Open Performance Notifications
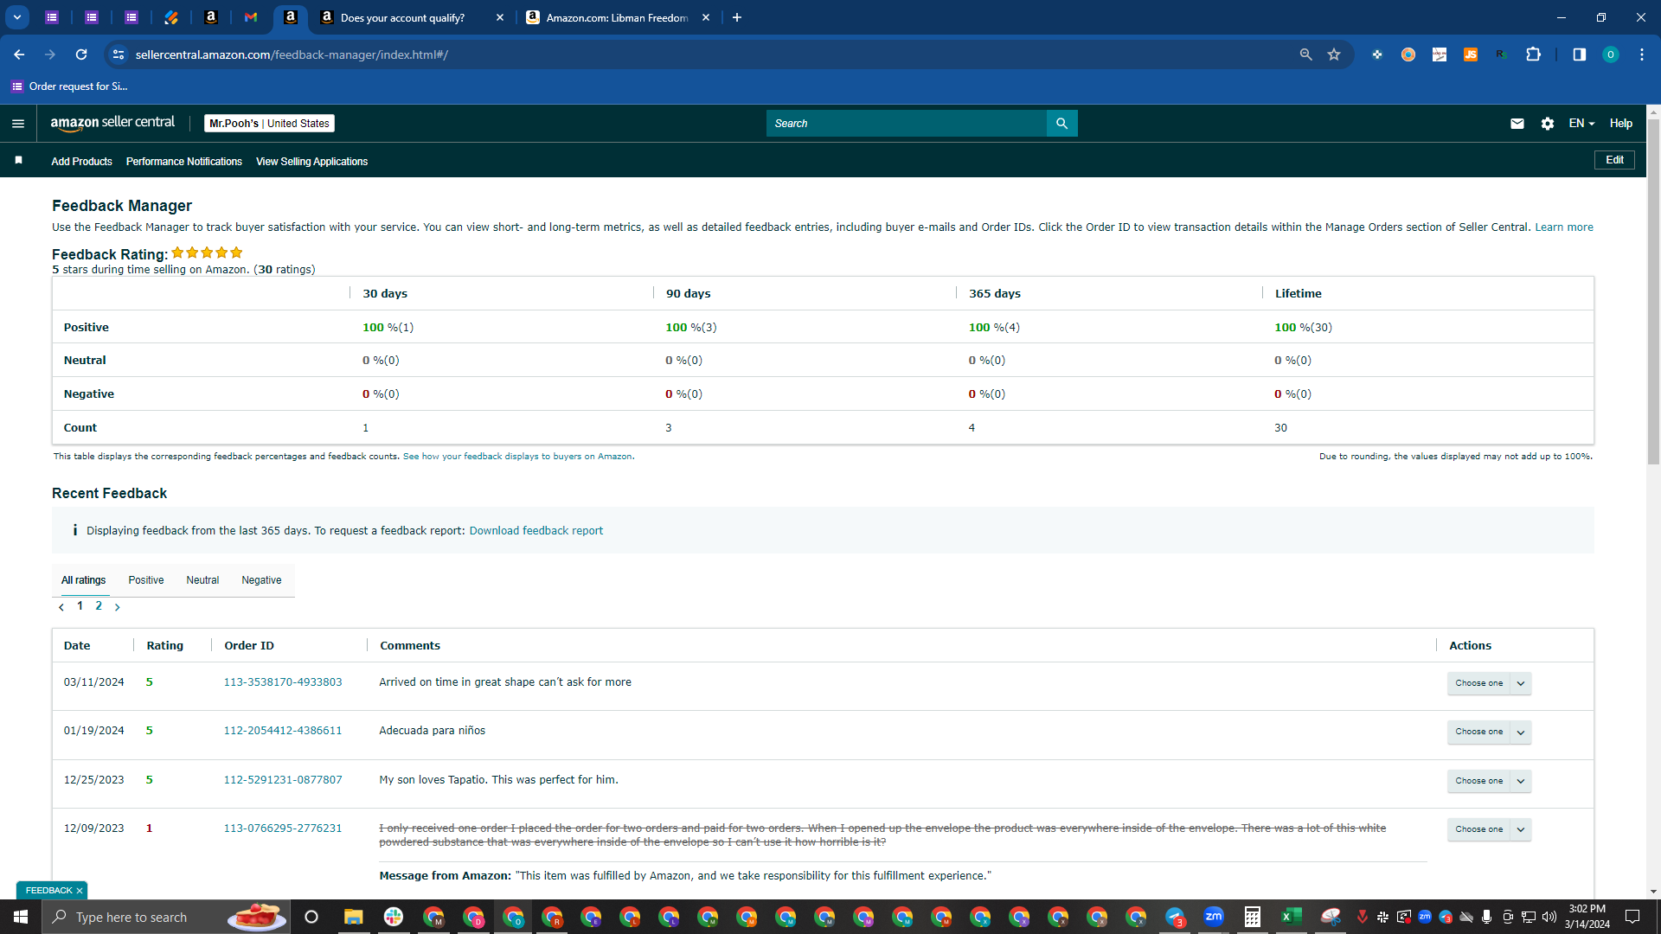The width and height of the screenshot is (1661, 934). click(184, 162)
